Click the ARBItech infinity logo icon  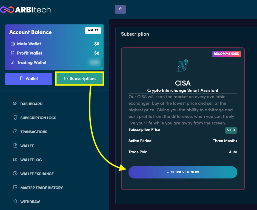pyautogui.click(x=7, y=9)
